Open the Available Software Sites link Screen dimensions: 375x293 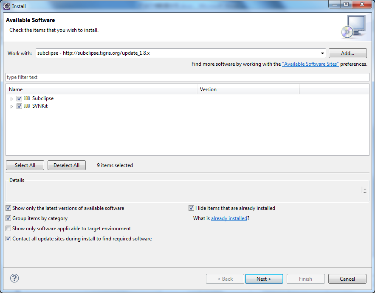pyautogui.click(x=310, y=64)
